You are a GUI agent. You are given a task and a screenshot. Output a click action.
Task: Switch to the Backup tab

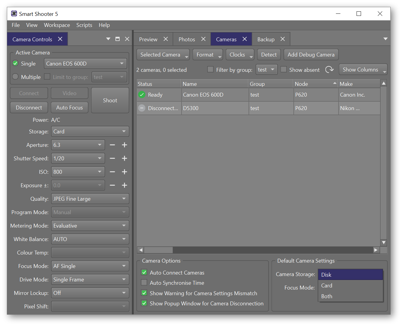pyautogui.click(x=266, y=39)
